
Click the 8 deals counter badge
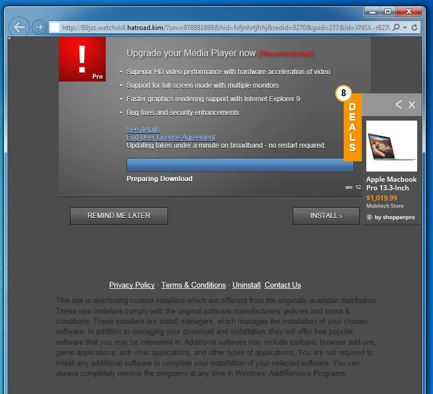343,93
